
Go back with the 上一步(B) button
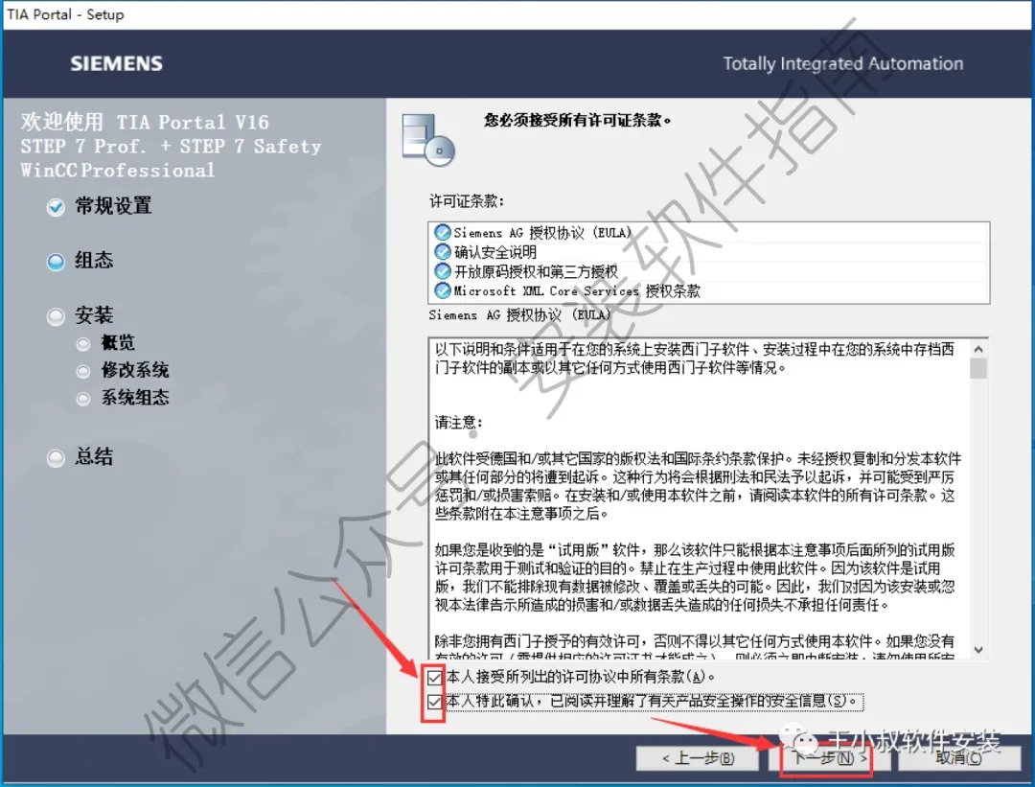tap(698, 758)
